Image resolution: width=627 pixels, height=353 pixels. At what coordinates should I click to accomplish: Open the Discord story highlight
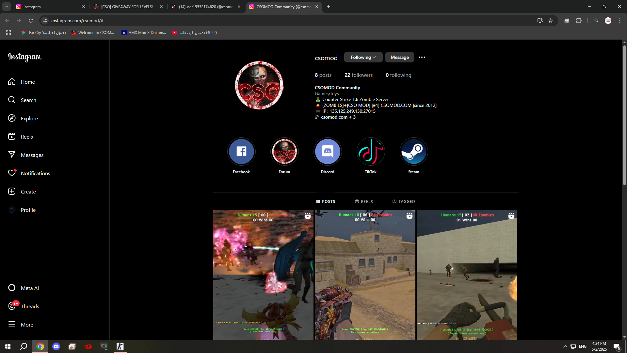(x=328, y=152)
